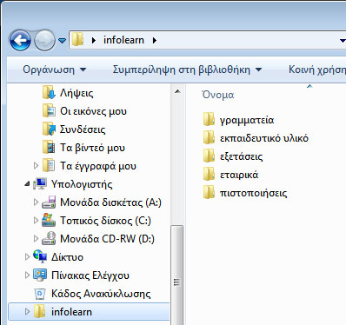Viewport: 346px width, 325px height.
Task: Click the CD-RW (D:) drive icon
Action: [x=49, y=238]
